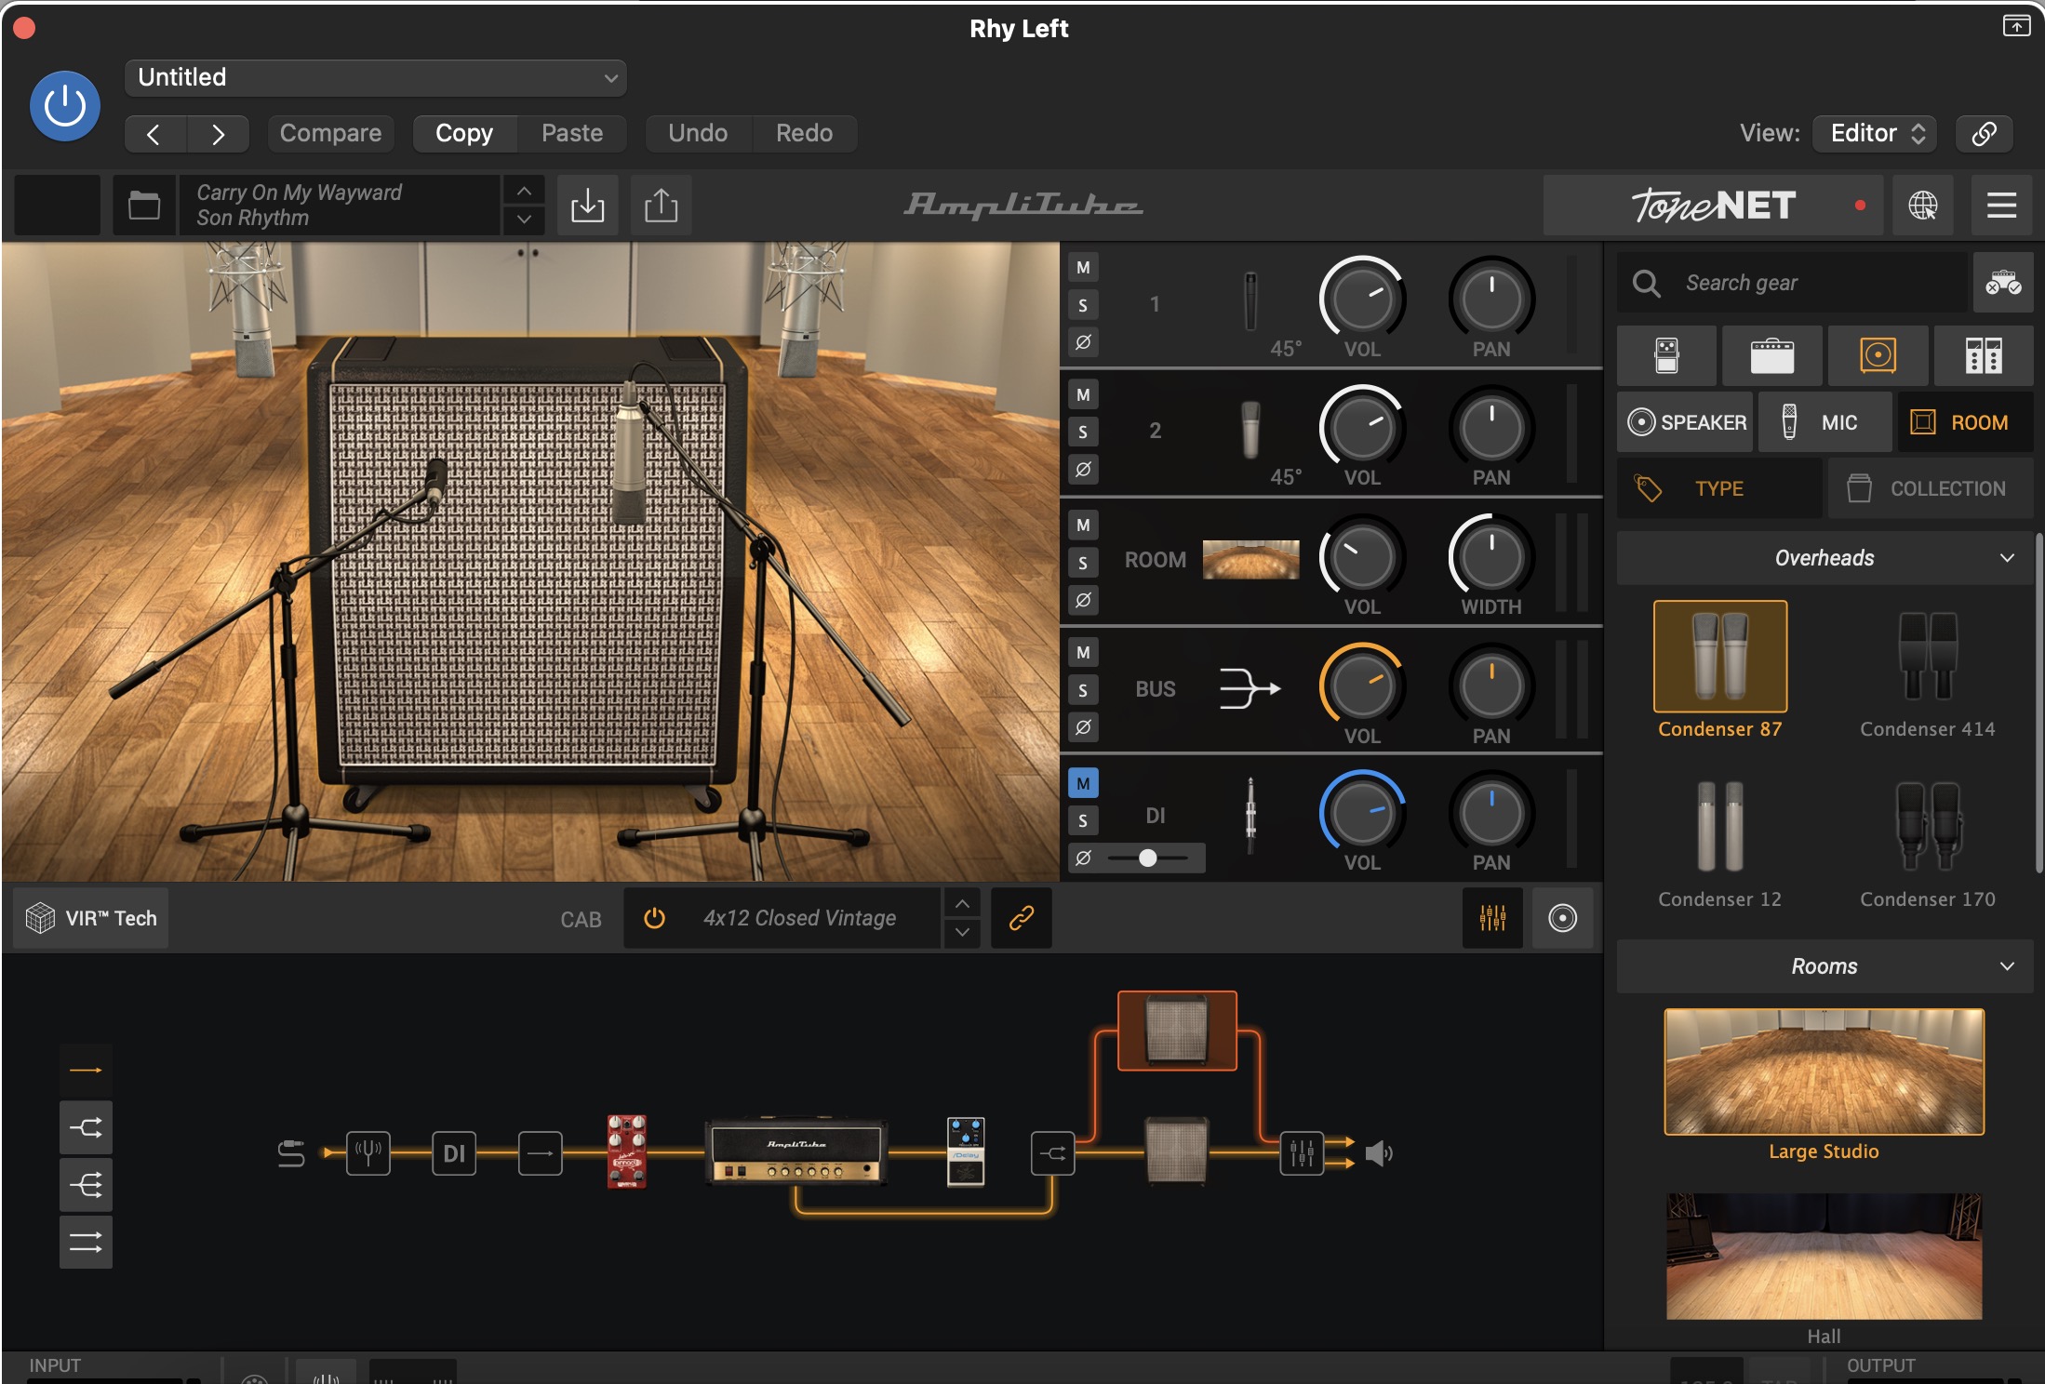Viewport: 2045px width, 1384px height.
Task: Click the DI block in signal chain
Action: click(x=454, y=1153)
